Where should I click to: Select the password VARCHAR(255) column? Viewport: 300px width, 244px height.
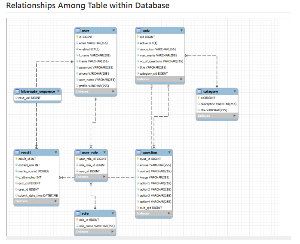point(96,67)
